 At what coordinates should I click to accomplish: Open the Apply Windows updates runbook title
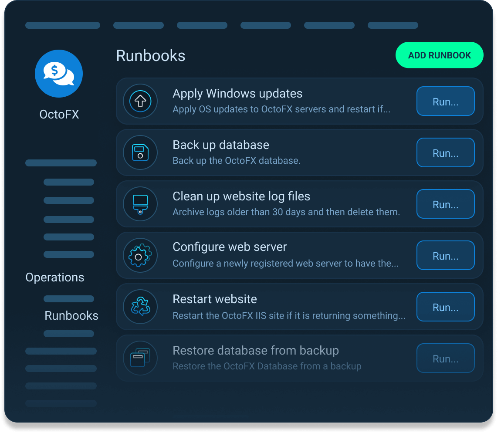pyautogui.click(x=237, y=93)
